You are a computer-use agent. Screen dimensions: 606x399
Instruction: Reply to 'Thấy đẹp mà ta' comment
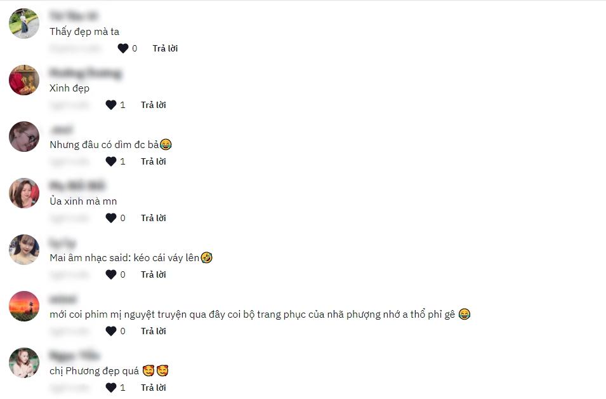[x=165, y=48]
